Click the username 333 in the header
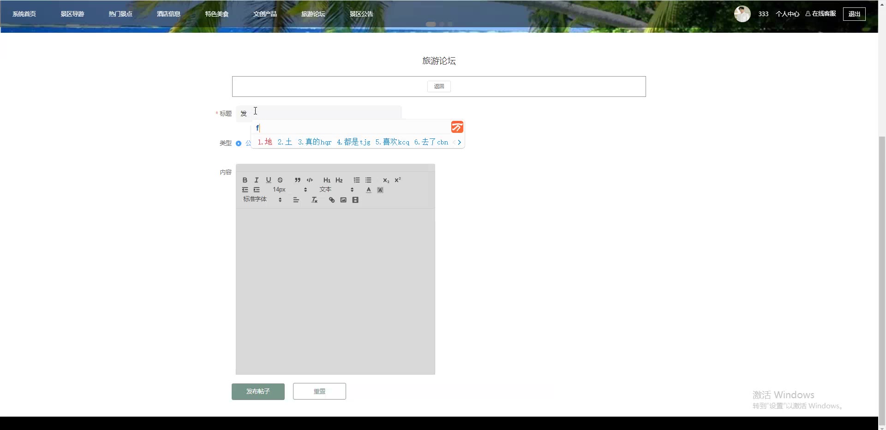 tap(763, 14)
